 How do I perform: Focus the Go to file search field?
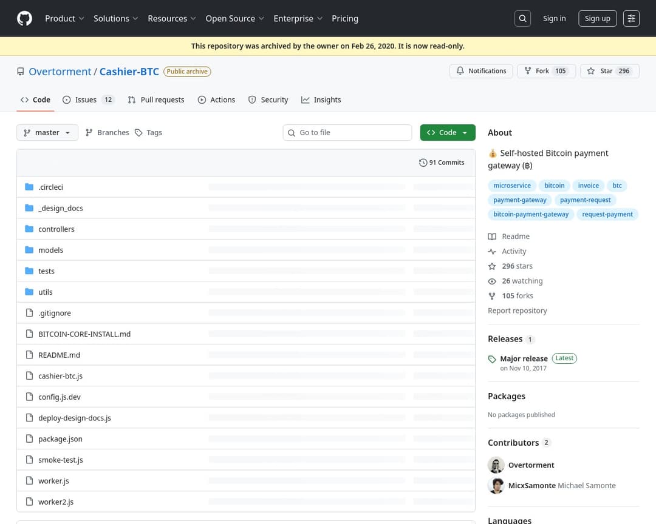pyautogui.click(x=347, y=132)
